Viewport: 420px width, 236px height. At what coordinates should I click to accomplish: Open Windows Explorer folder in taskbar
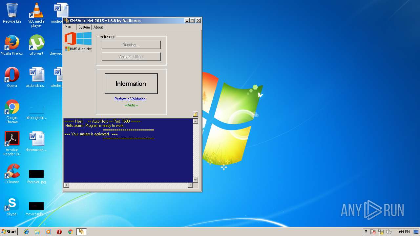[37, 232]
